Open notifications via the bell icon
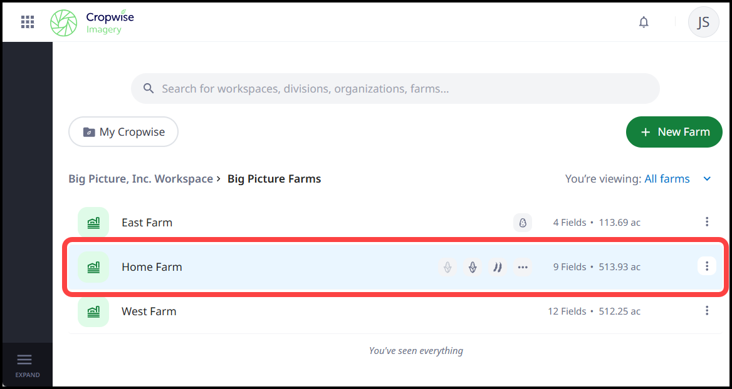The width and height of the screenshot is (732, 389). pos(644,22)
